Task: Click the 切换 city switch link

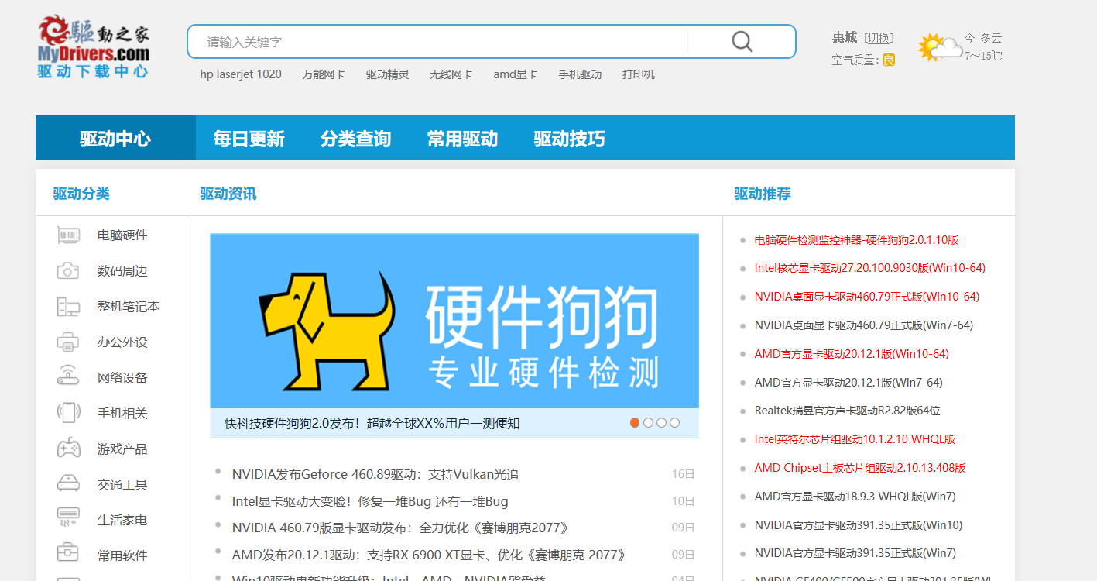Action: [878, 38]
